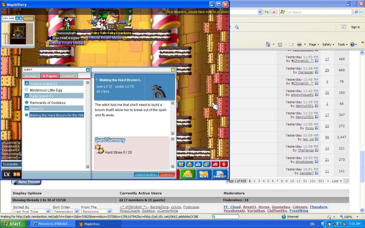Click the refresh icon in browser toolbar

point(267,12)
